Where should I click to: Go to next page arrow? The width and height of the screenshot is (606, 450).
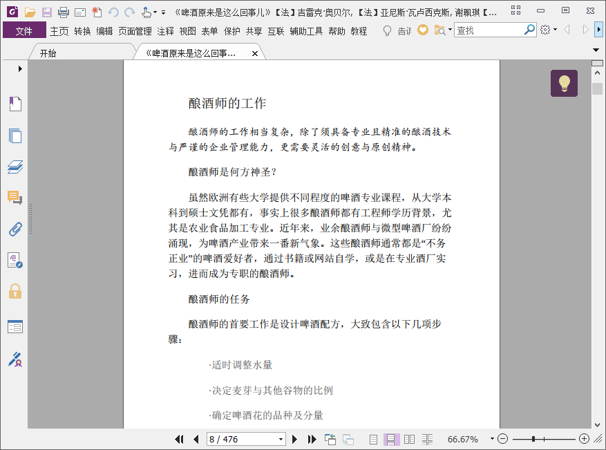pyautogui.click(x=294, y=439)
